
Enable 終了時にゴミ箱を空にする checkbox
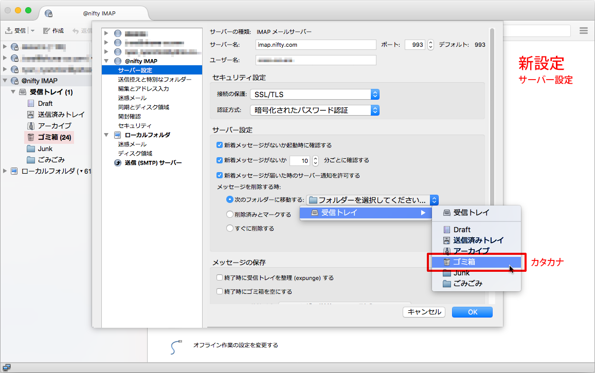[x=220, y=292]
